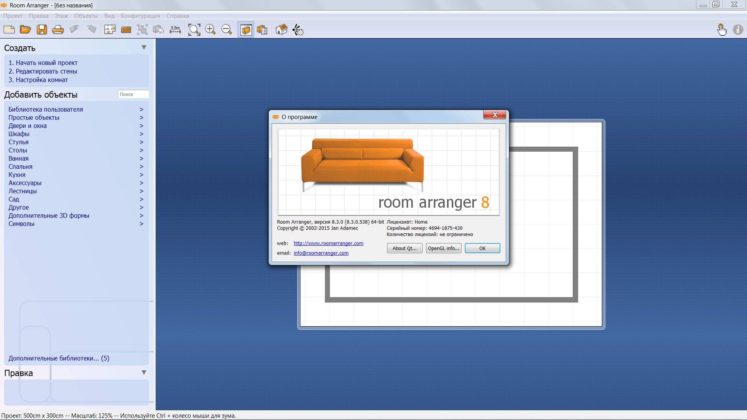The width and height of the screenshot is (747, 420).
Task: Expand Лестницы category
Action: tap(76, 191)
